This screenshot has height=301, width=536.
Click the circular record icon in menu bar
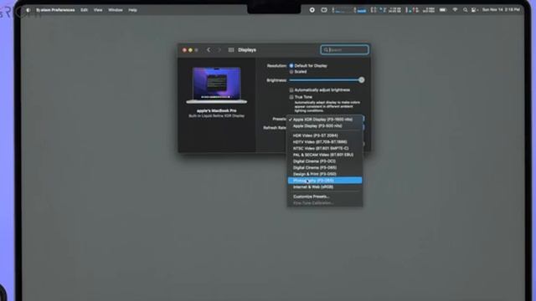click(x=312, y=10)
